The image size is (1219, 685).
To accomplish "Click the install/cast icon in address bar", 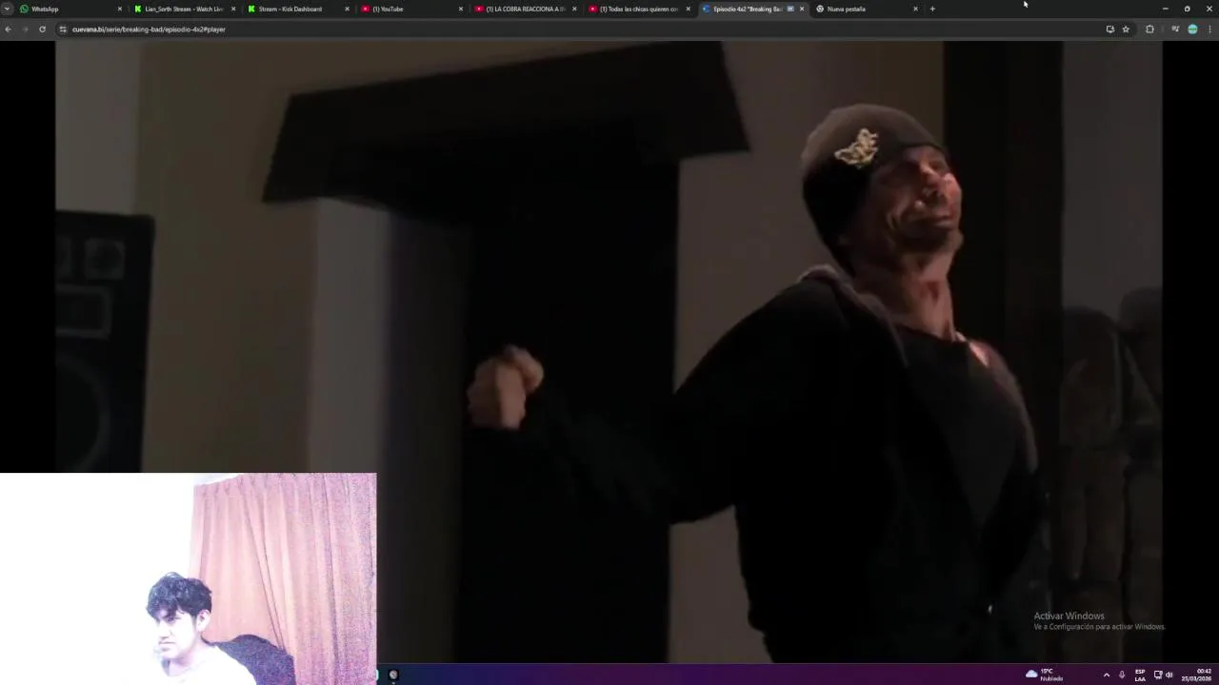I will 1109,29.
